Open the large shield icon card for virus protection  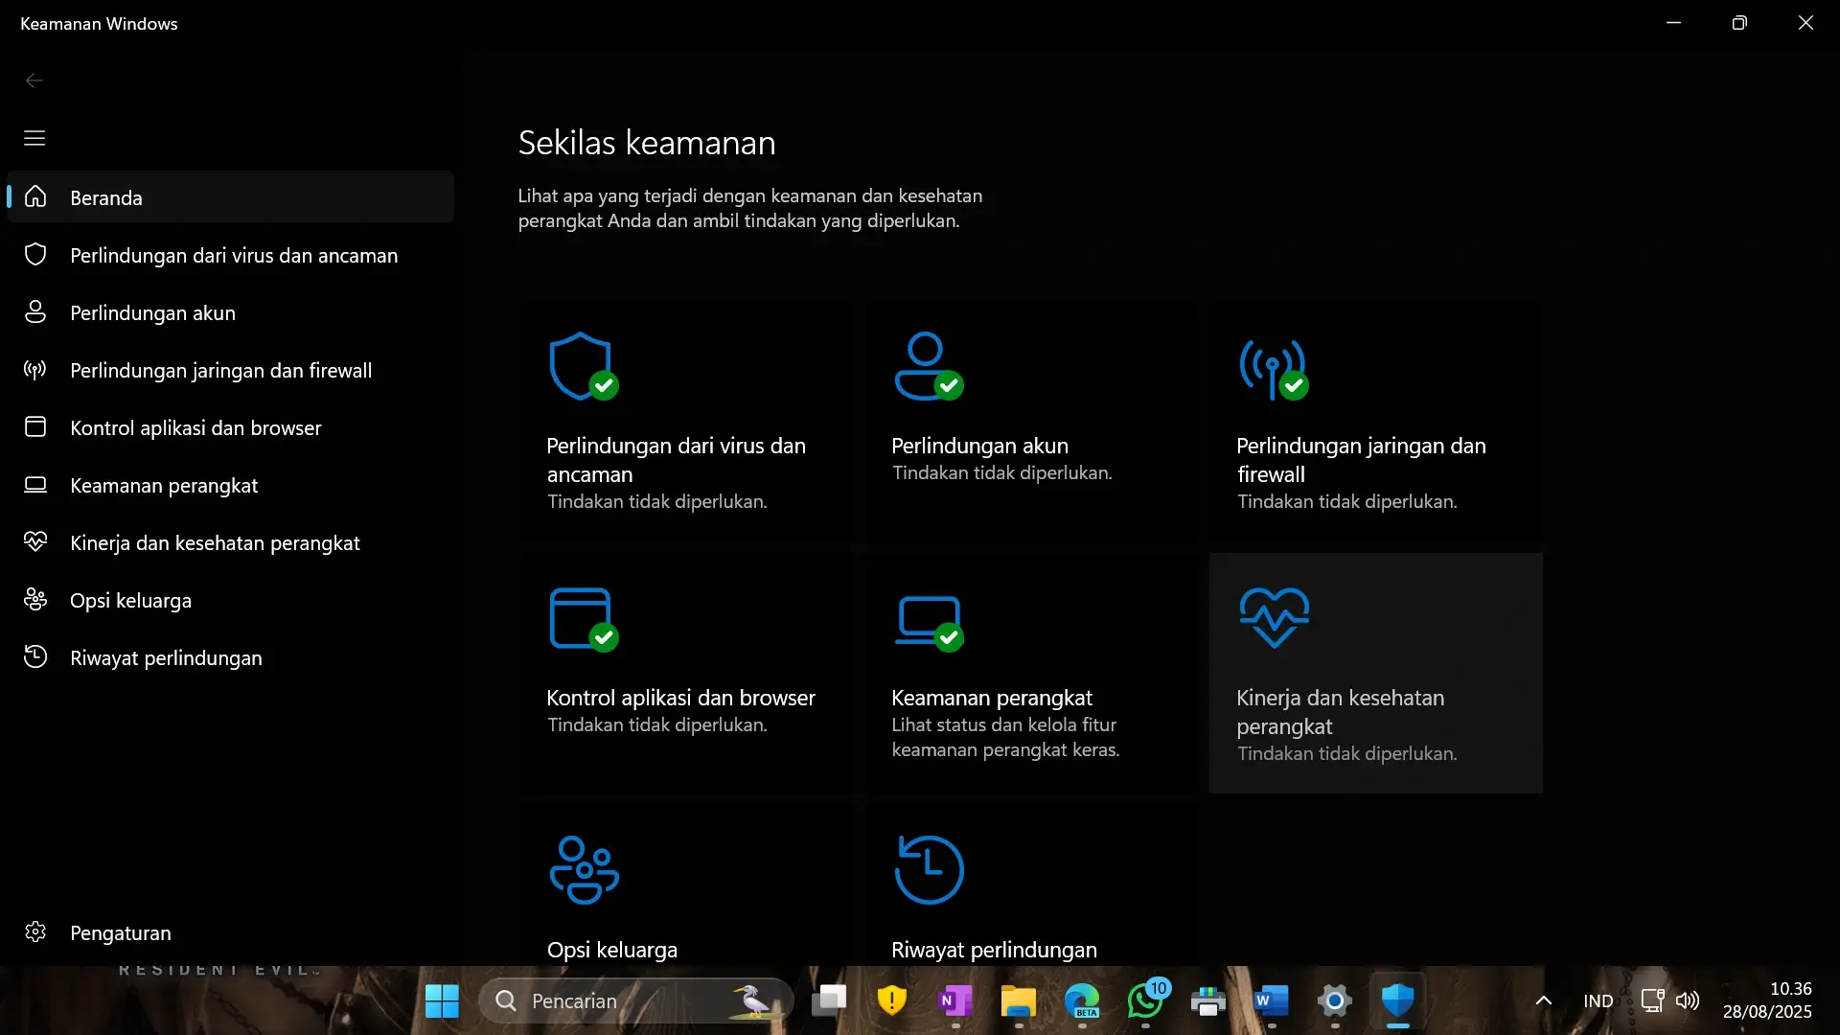(584, 366)
